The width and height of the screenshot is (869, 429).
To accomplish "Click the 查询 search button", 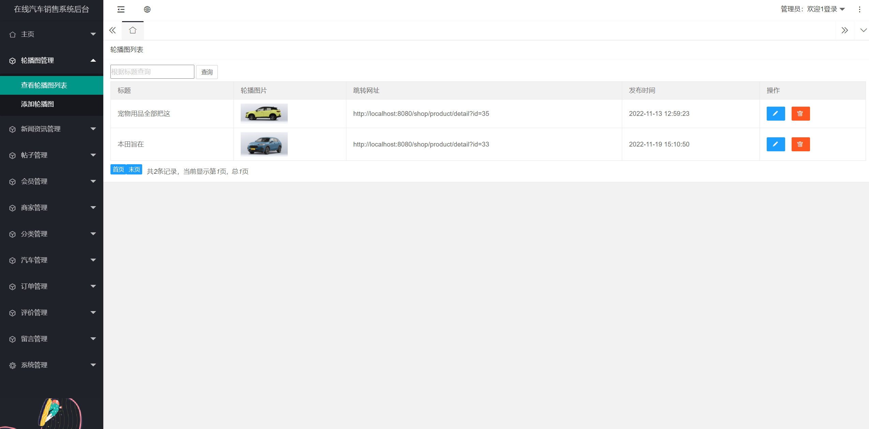I will (207, 72).
